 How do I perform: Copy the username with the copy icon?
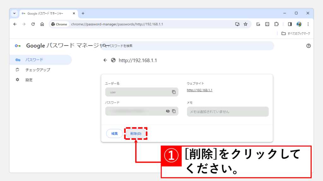pos(173,92)
